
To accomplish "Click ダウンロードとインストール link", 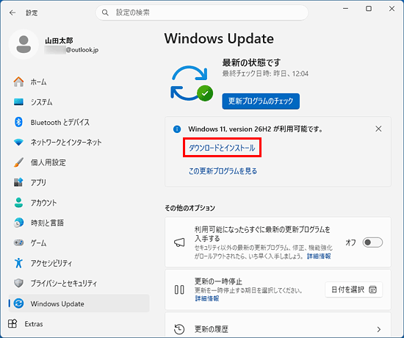I will pos(222,148).
